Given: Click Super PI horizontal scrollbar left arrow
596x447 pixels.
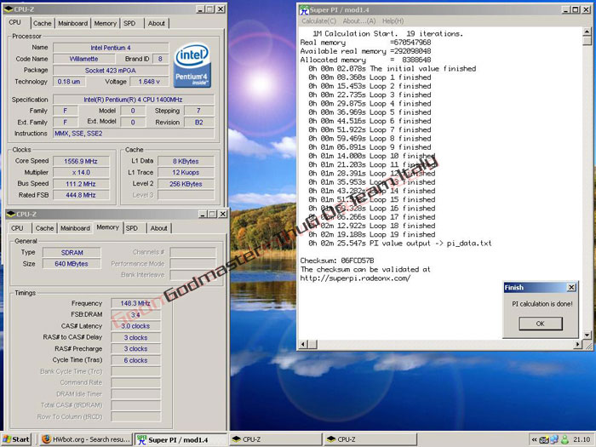Looking at the screenshot, I should [303, 344].
